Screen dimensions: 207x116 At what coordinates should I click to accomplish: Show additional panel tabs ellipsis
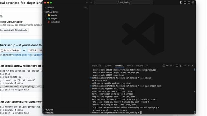coord(147,66)
